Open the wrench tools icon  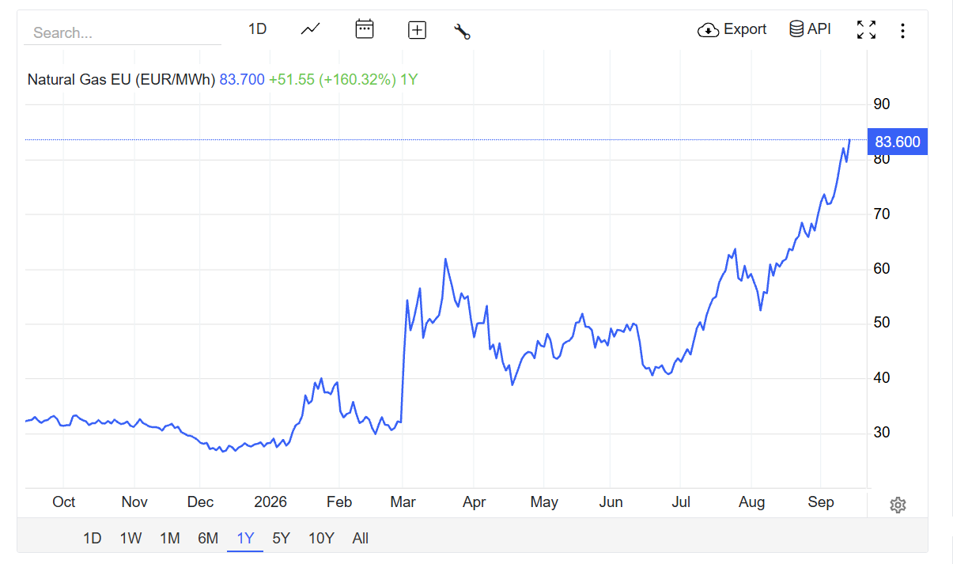[462, 32]
